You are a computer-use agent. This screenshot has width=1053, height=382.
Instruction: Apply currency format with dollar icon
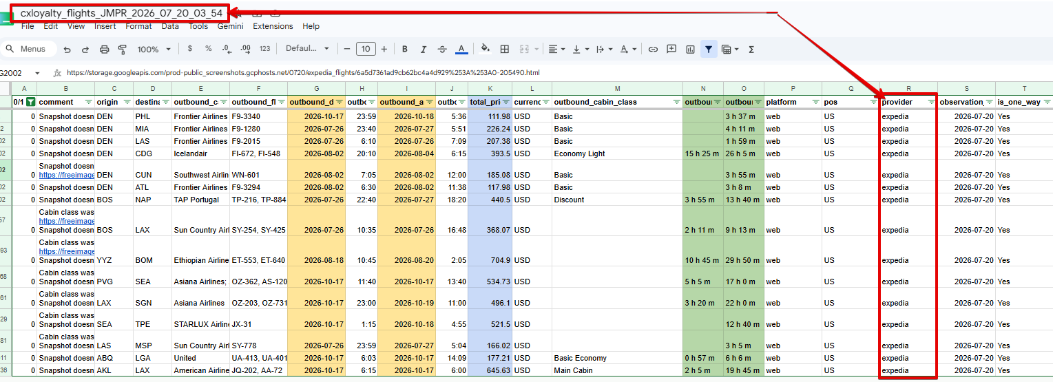pos(190,49)
